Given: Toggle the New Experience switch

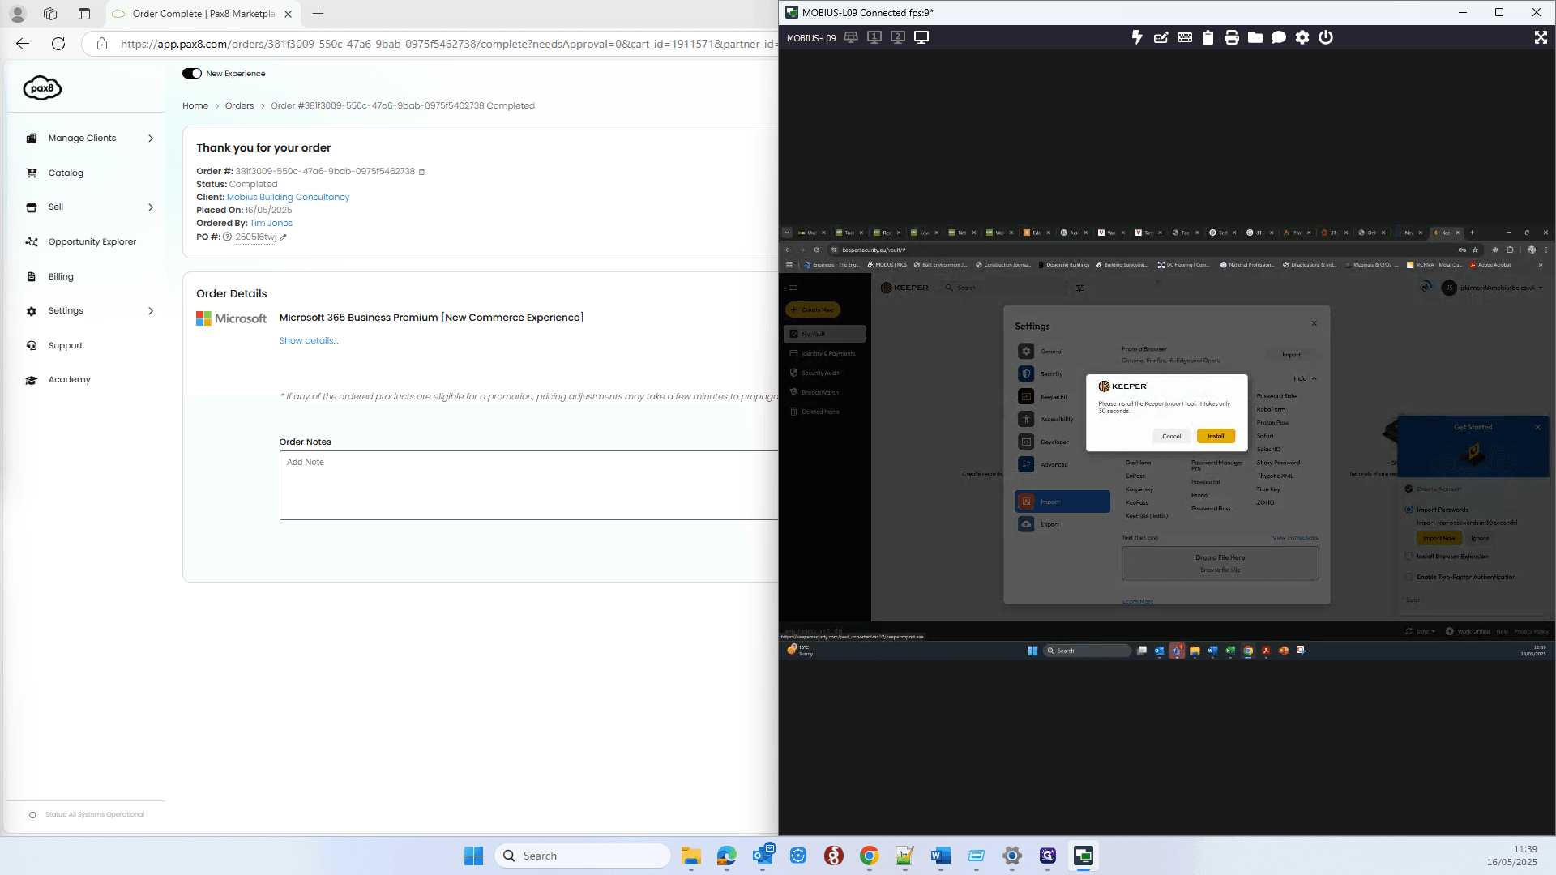Looking at the screenshot, I should tap(192, 73).
